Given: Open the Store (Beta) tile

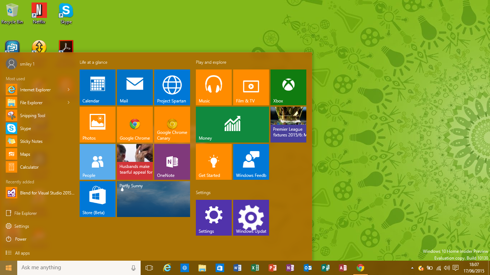Looking at the screenshot, I should 98,199.
